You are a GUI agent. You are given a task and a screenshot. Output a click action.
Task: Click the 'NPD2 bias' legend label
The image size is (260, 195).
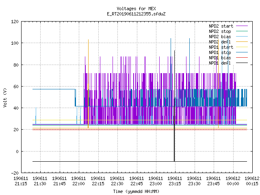(220, 37)
